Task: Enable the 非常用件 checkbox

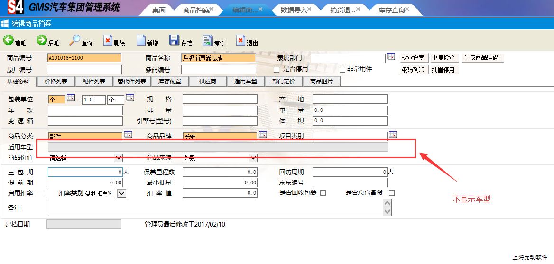Action: (342, 70)
